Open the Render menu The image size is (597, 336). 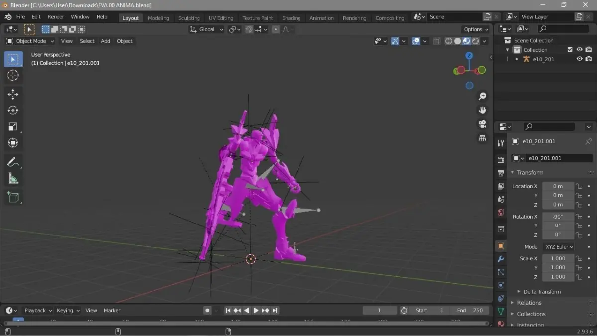[x=56, y=17]
